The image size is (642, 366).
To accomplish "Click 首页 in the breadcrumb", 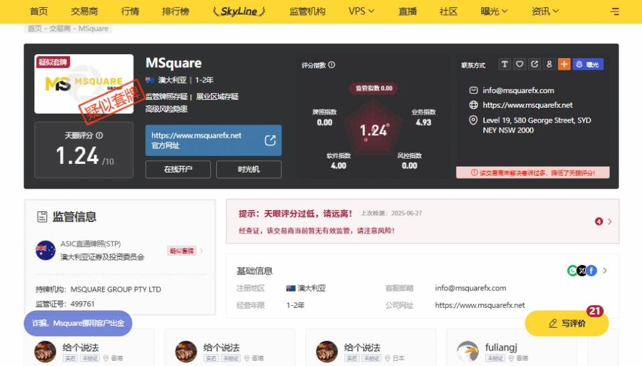I will (x=34, y=28).
